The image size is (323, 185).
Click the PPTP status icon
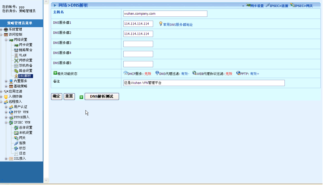(x=238, y=73)
